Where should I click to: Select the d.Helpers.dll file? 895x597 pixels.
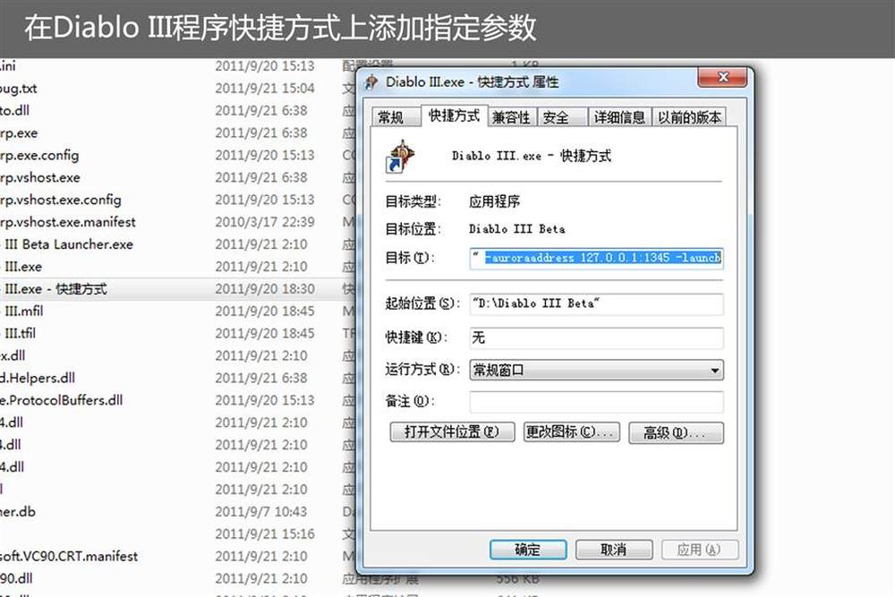pyautogui.click(x=38, y=378)
